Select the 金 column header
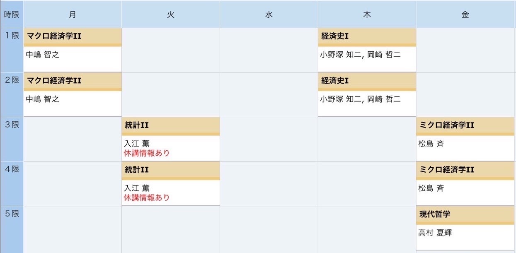 [x=465, y=14]
